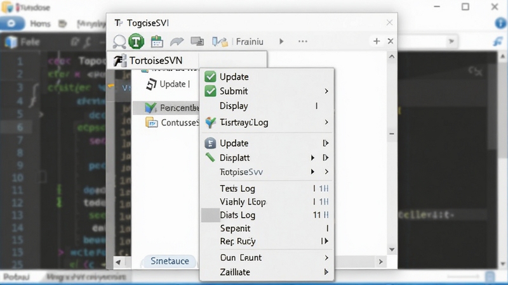Expand the TisrtraytLog submenu arrow
This screenshot has width=508, height=285.
click(x=326, y=122)
